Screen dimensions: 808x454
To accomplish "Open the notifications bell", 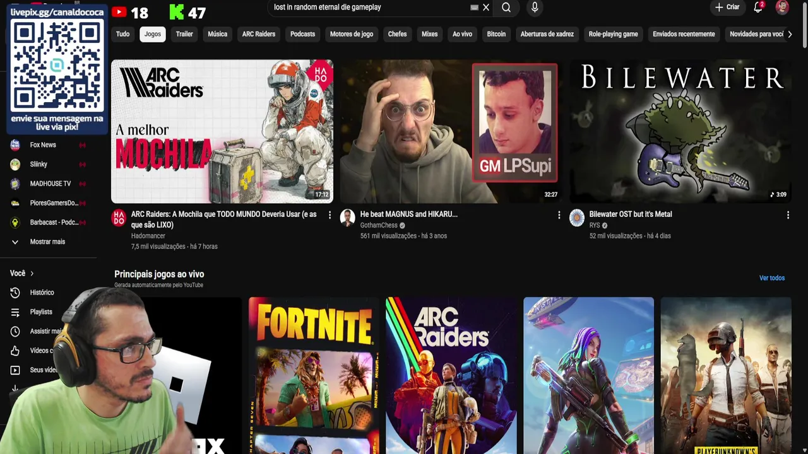I will click(758, 8).
